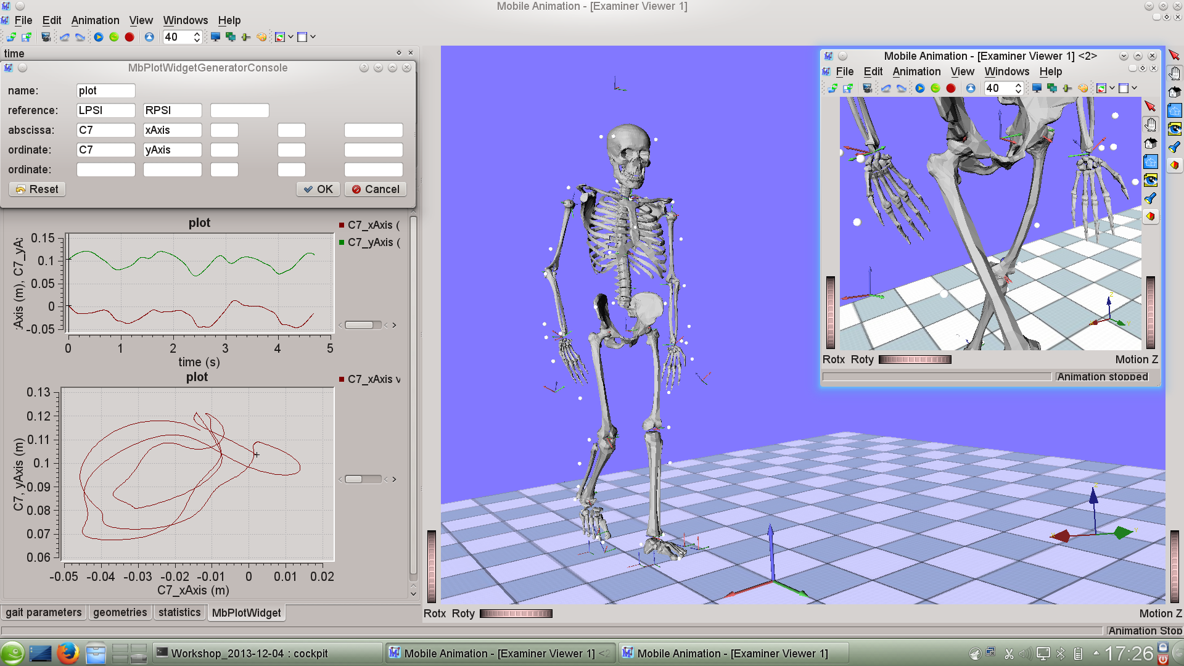Click the eye view-all icon in main viewer sidebar
1184x666 pixels.
pos(1174,128)
